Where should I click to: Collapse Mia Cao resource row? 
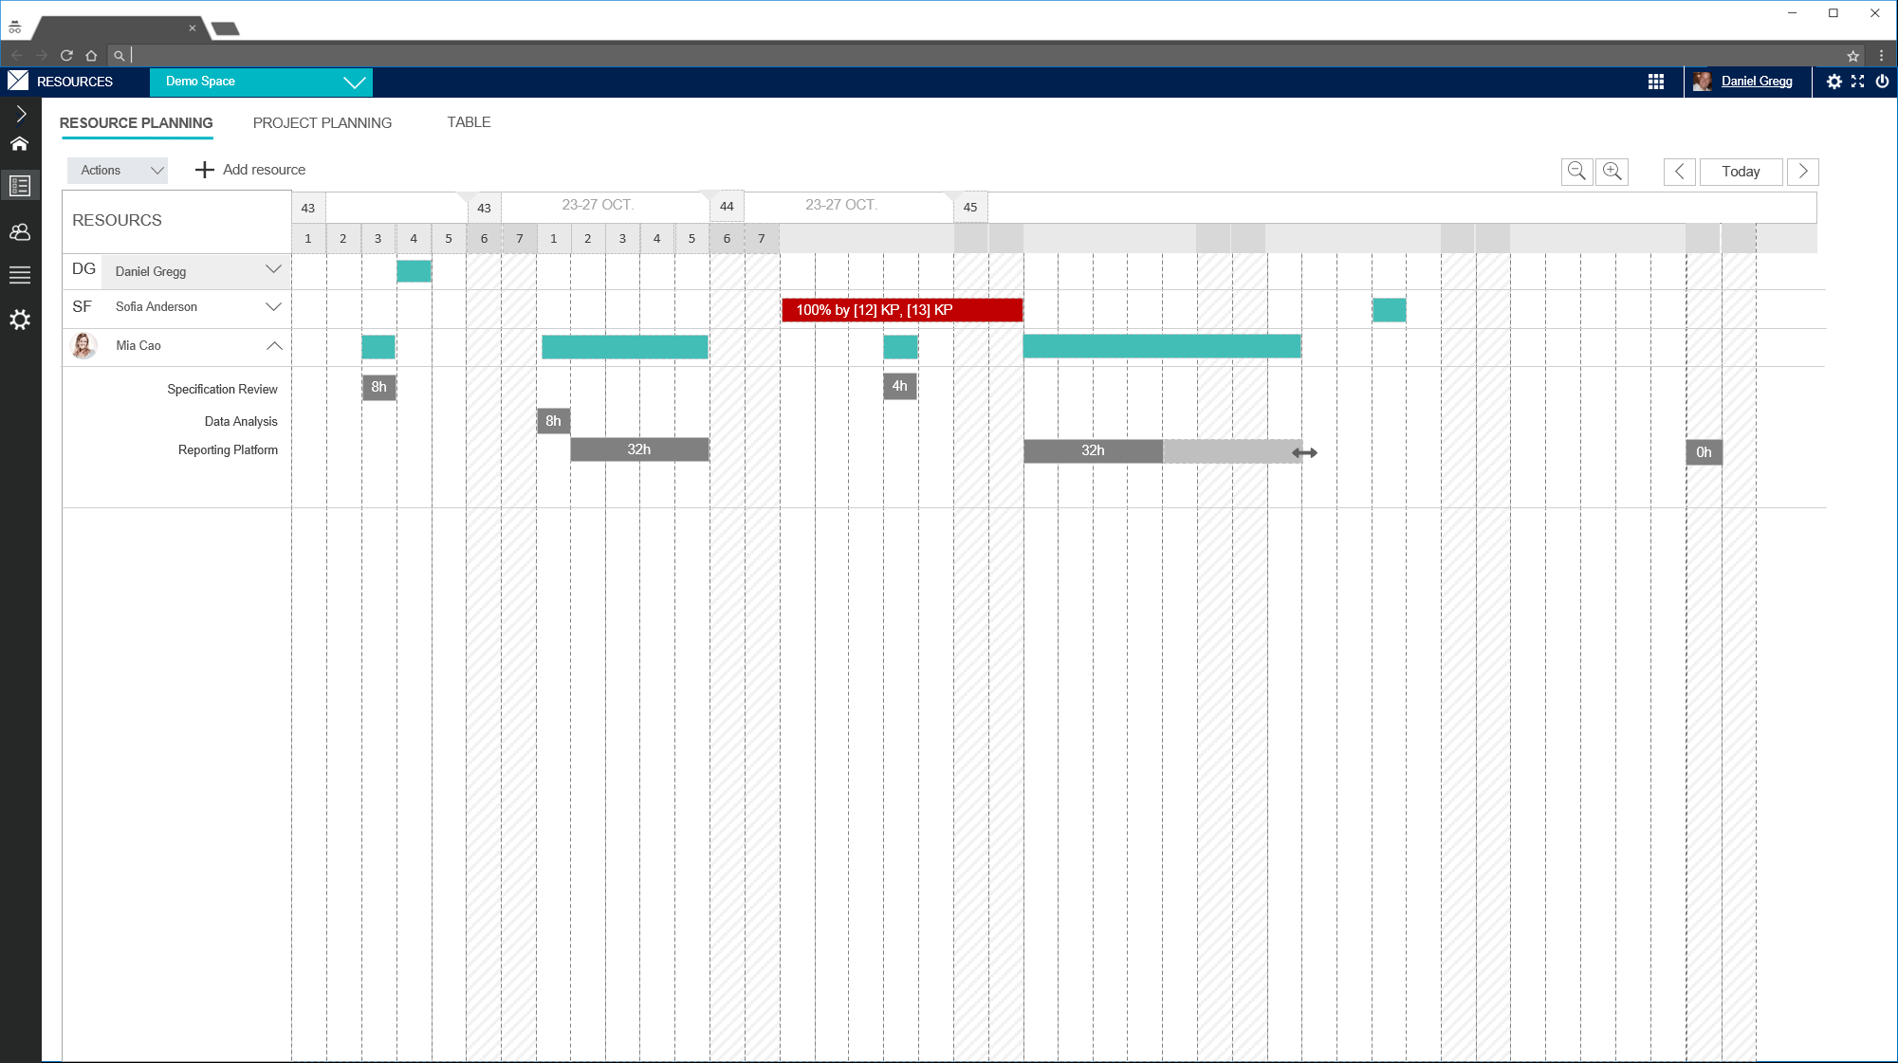[273, 345]
